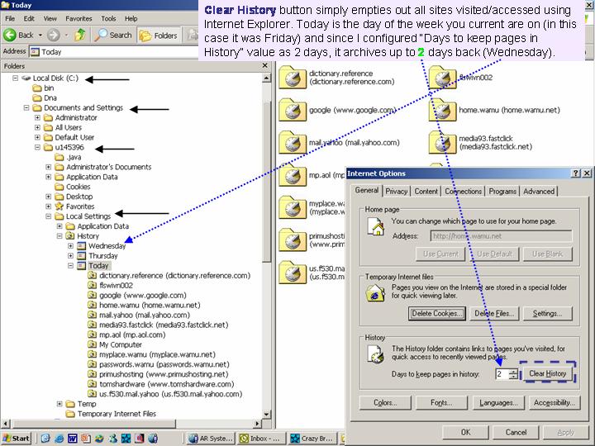
Task: Open the Help menu
Action: pos(131,18)
